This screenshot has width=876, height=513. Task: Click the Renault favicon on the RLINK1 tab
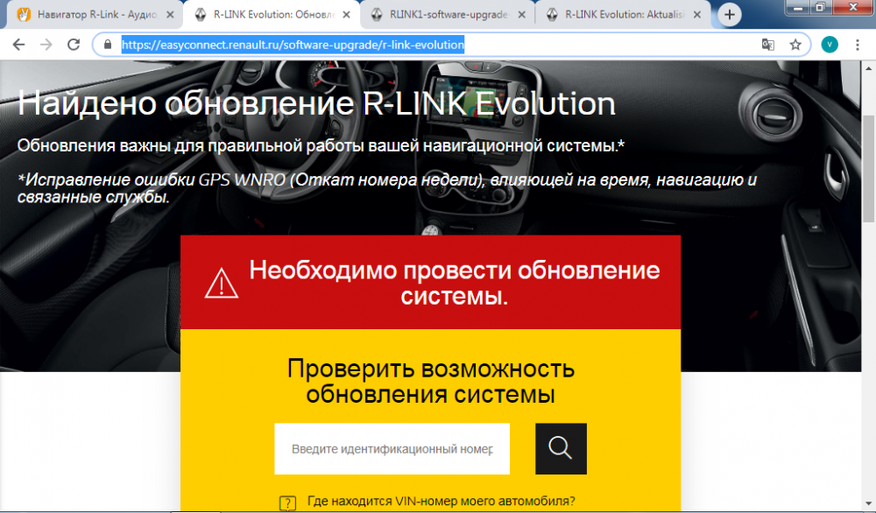point(377,15)
